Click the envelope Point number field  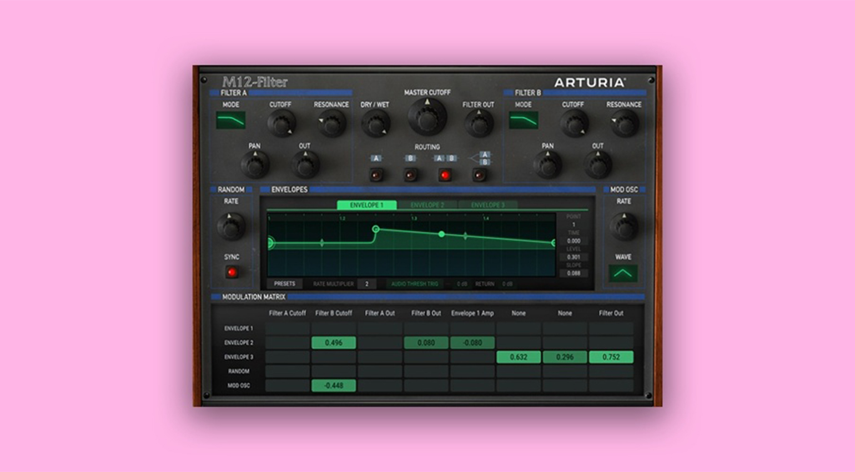point(574,225)
